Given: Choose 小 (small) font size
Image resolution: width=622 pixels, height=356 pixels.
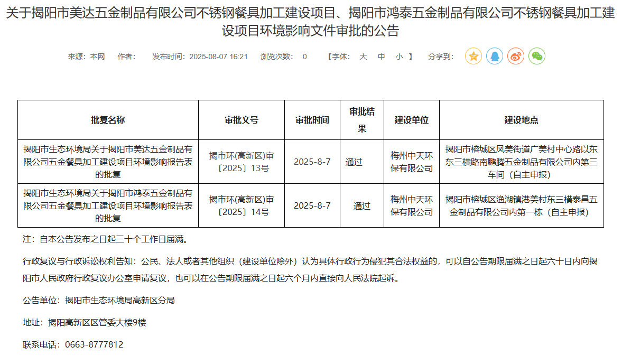Looking at the screenshot, I should [x=399, y=57].
